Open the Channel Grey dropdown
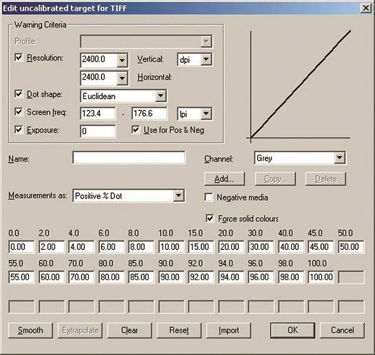Image resolution: width=375 pixels, height=355 pixels. [x=339, y=158]
